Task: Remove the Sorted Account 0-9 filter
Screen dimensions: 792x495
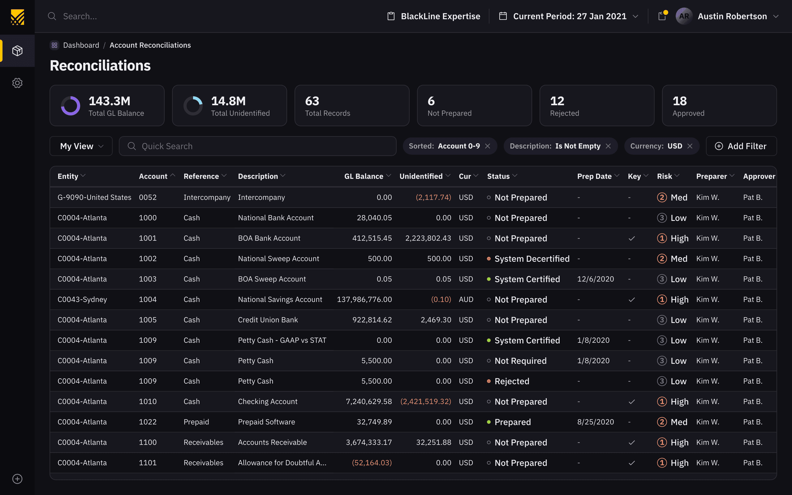Action: pos(488,146)
